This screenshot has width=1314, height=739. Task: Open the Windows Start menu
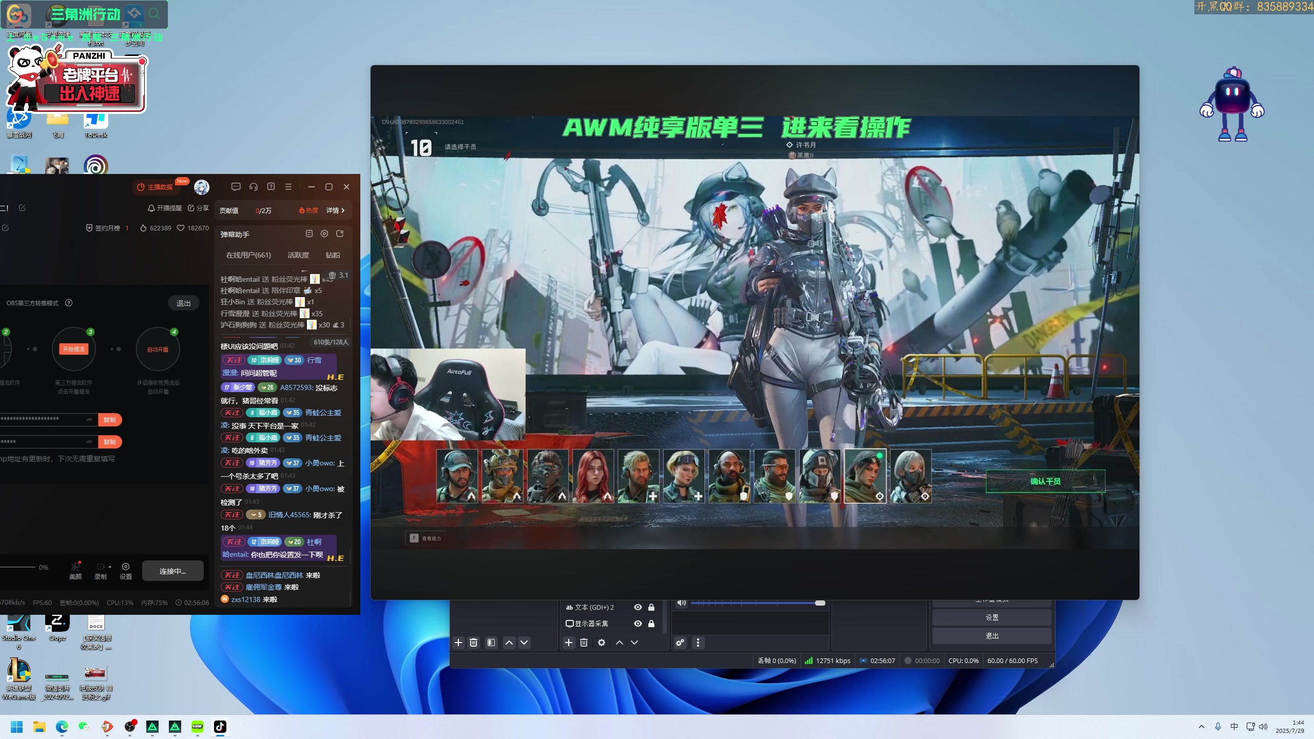coord(17,727)
